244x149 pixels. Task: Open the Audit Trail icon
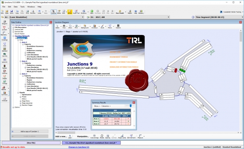pyautogui.click(x=76, y=12)
